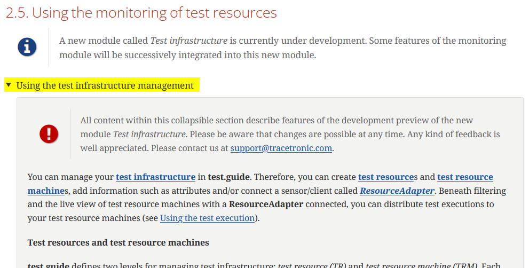529x268 pixels.
Task: Click the bold test.guide text in the paragraph
Action: 229,177
